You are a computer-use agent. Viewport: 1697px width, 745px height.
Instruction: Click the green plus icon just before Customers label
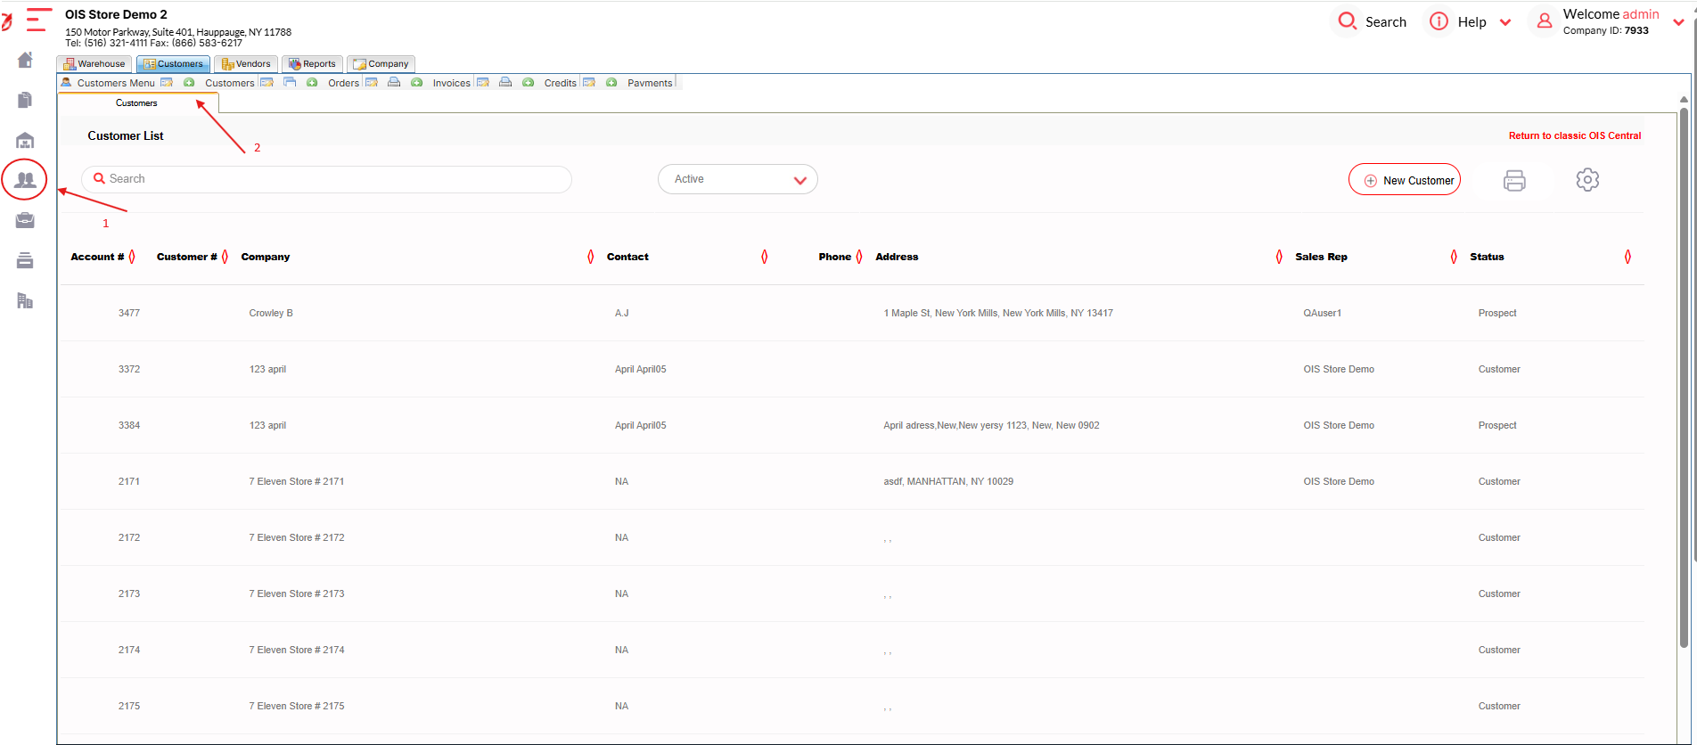(189, 82)
